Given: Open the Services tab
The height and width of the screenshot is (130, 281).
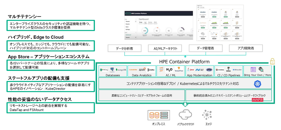Looking at the screenshot, I should pyautogui.click(x=150, y=22).
